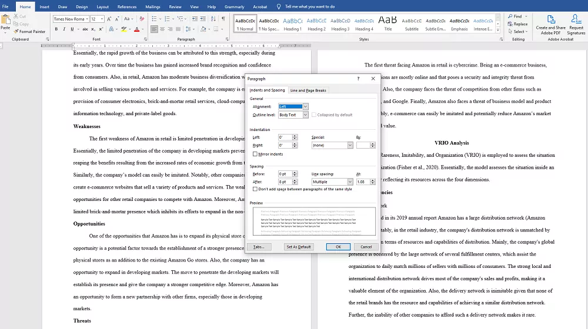This screenshot has width=588, height=329.
Task: Open the Alignment dropdown in Paragraph dialog
Action: click(x=305, y=107)
